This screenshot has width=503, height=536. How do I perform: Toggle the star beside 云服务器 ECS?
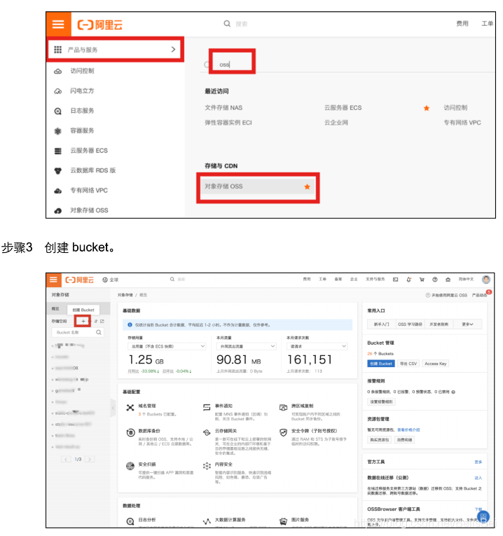tap(427, 108)
